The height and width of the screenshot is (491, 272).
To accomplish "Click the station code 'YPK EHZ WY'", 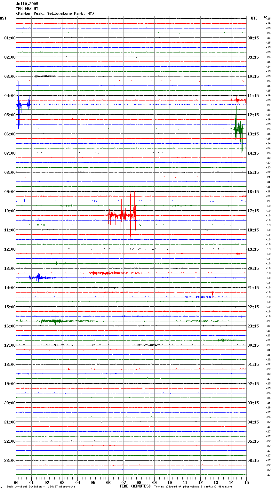I will [27, 9].
